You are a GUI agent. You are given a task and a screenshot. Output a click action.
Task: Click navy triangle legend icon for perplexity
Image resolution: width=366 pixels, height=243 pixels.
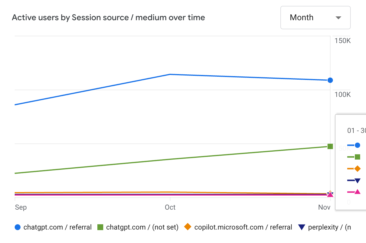[302, 227]
